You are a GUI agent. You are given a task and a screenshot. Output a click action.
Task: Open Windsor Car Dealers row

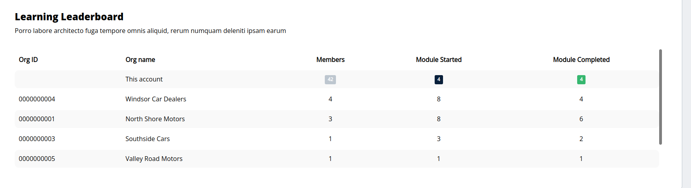coord(337,99)
